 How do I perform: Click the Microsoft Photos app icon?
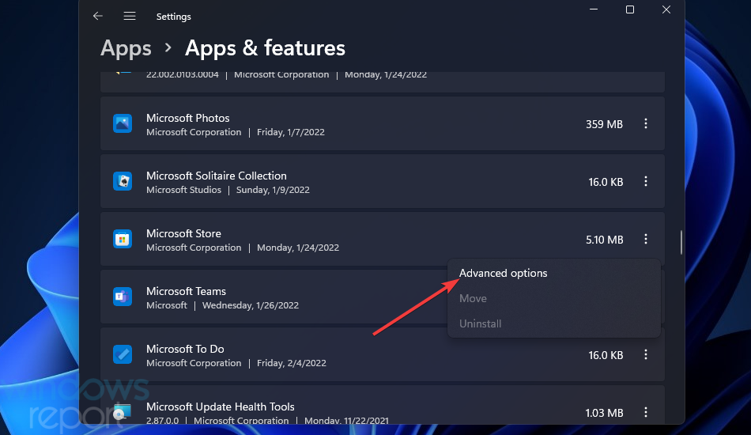click(x=123, y=123)
